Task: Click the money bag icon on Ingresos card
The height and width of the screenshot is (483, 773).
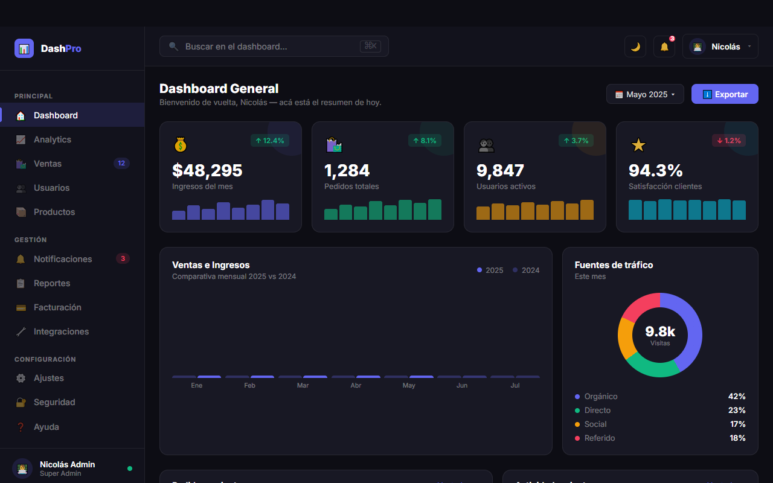Action: click(x=181, y=145)
